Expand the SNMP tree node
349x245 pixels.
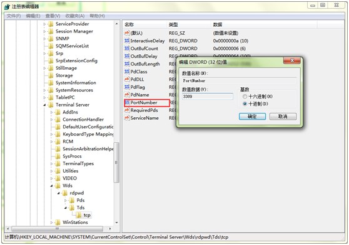44,39
